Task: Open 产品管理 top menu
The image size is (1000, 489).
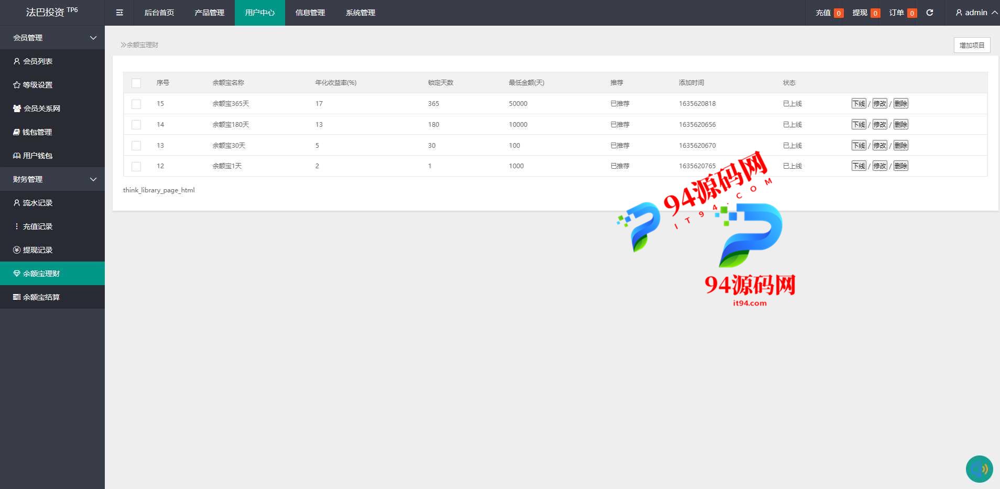Action: (x=210, y=13)
